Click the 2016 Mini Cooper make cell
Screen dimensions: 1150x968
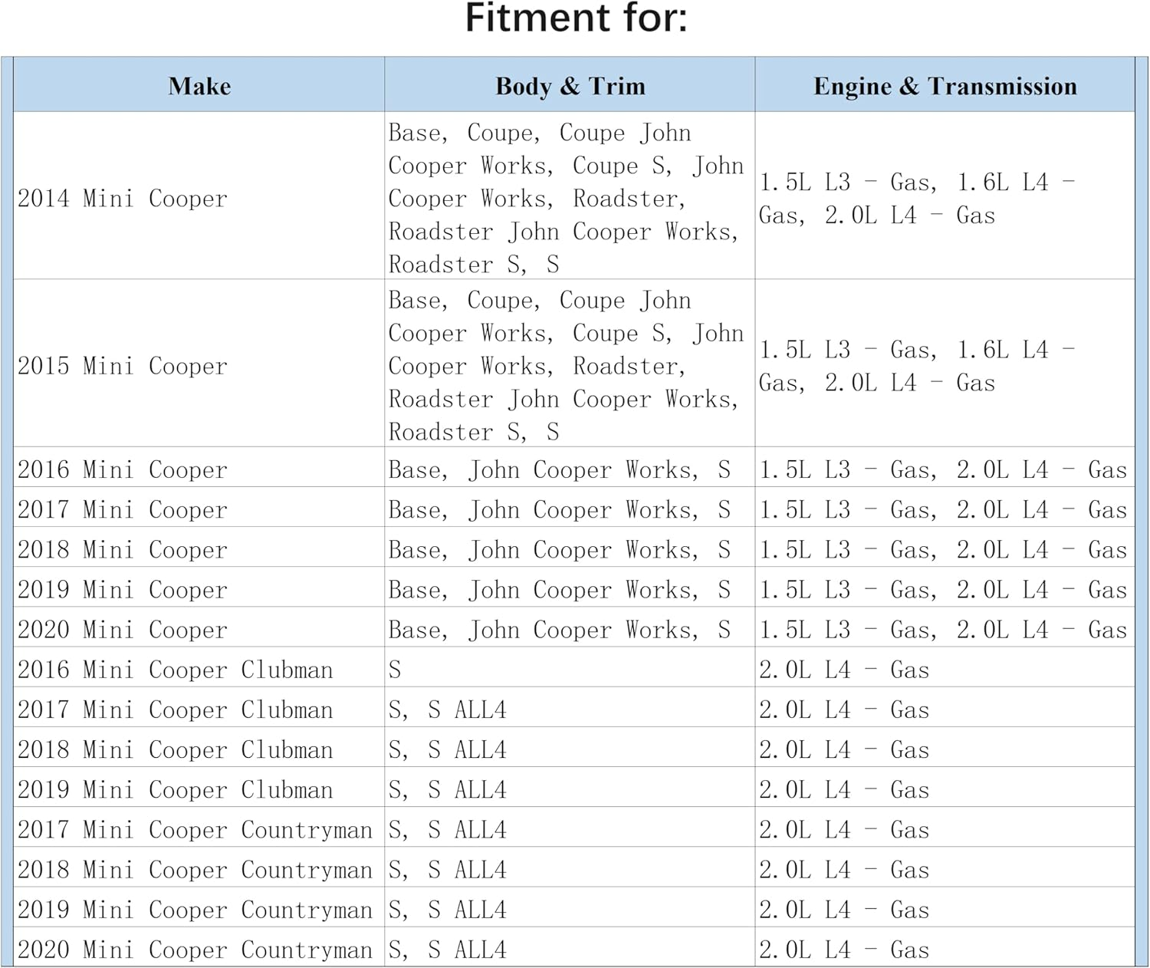click(x=123, y=469)
